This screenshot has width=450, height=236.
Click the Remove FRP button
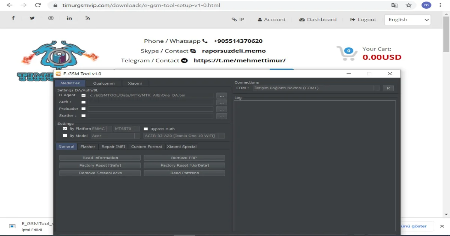point(184,158)
